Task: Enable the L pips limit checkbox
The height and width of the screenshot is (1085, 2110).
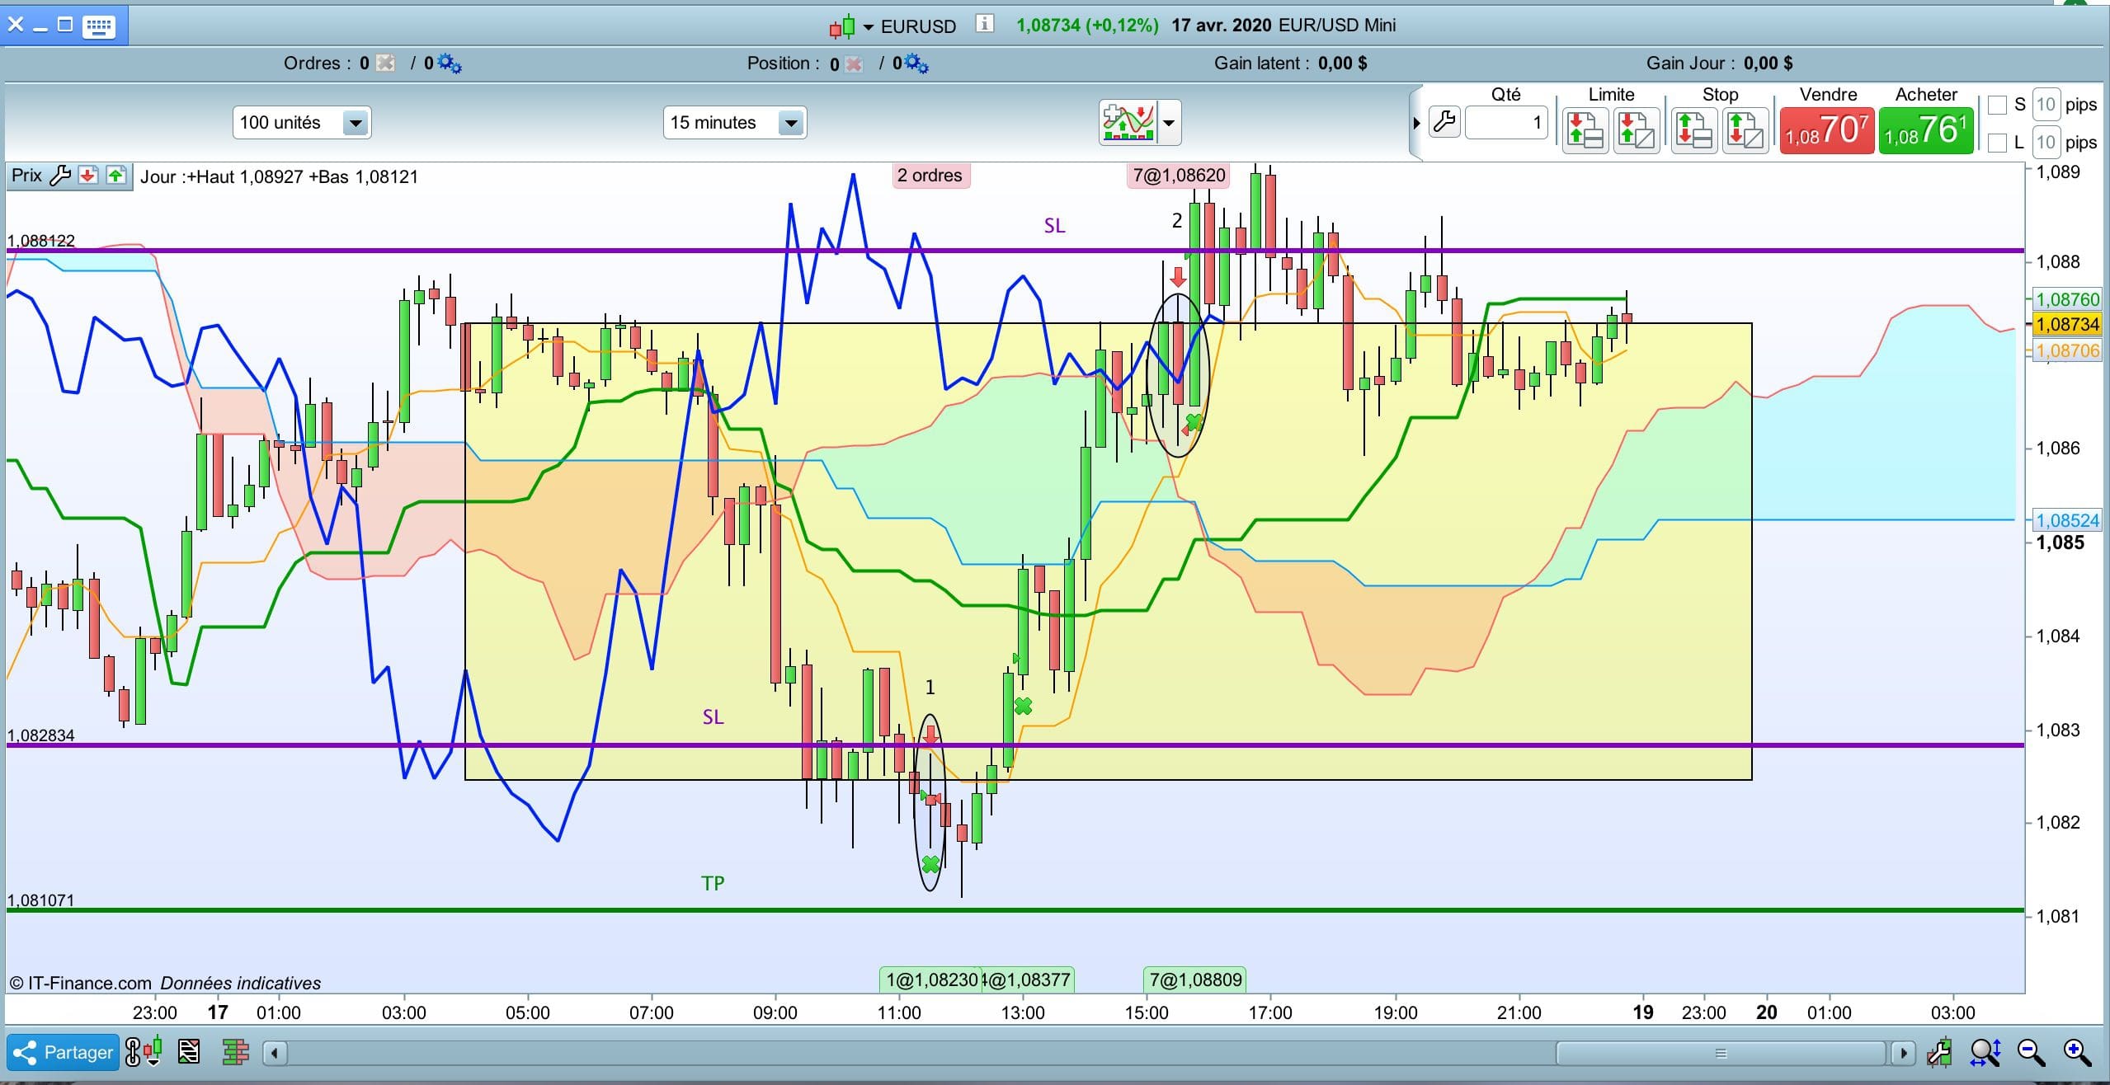Action: [1997, 143]
